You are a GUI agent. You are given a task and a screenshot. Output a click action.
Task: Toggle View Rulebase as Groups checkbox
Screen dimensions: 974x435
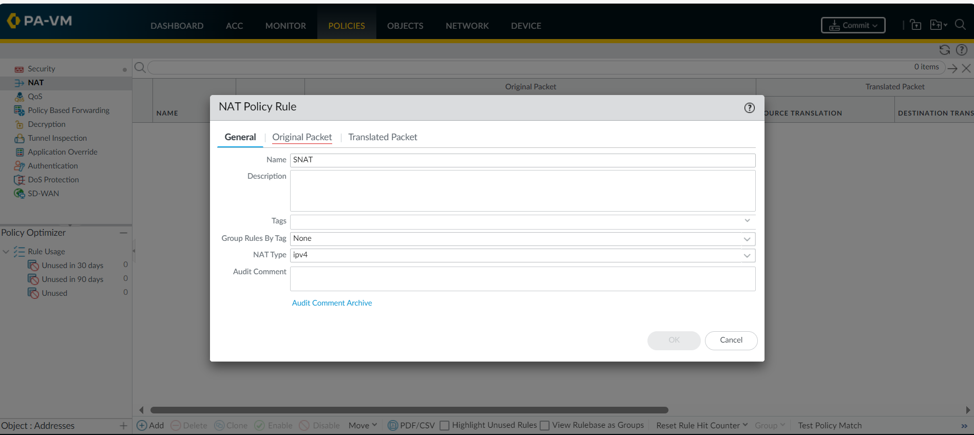[545, 425]
